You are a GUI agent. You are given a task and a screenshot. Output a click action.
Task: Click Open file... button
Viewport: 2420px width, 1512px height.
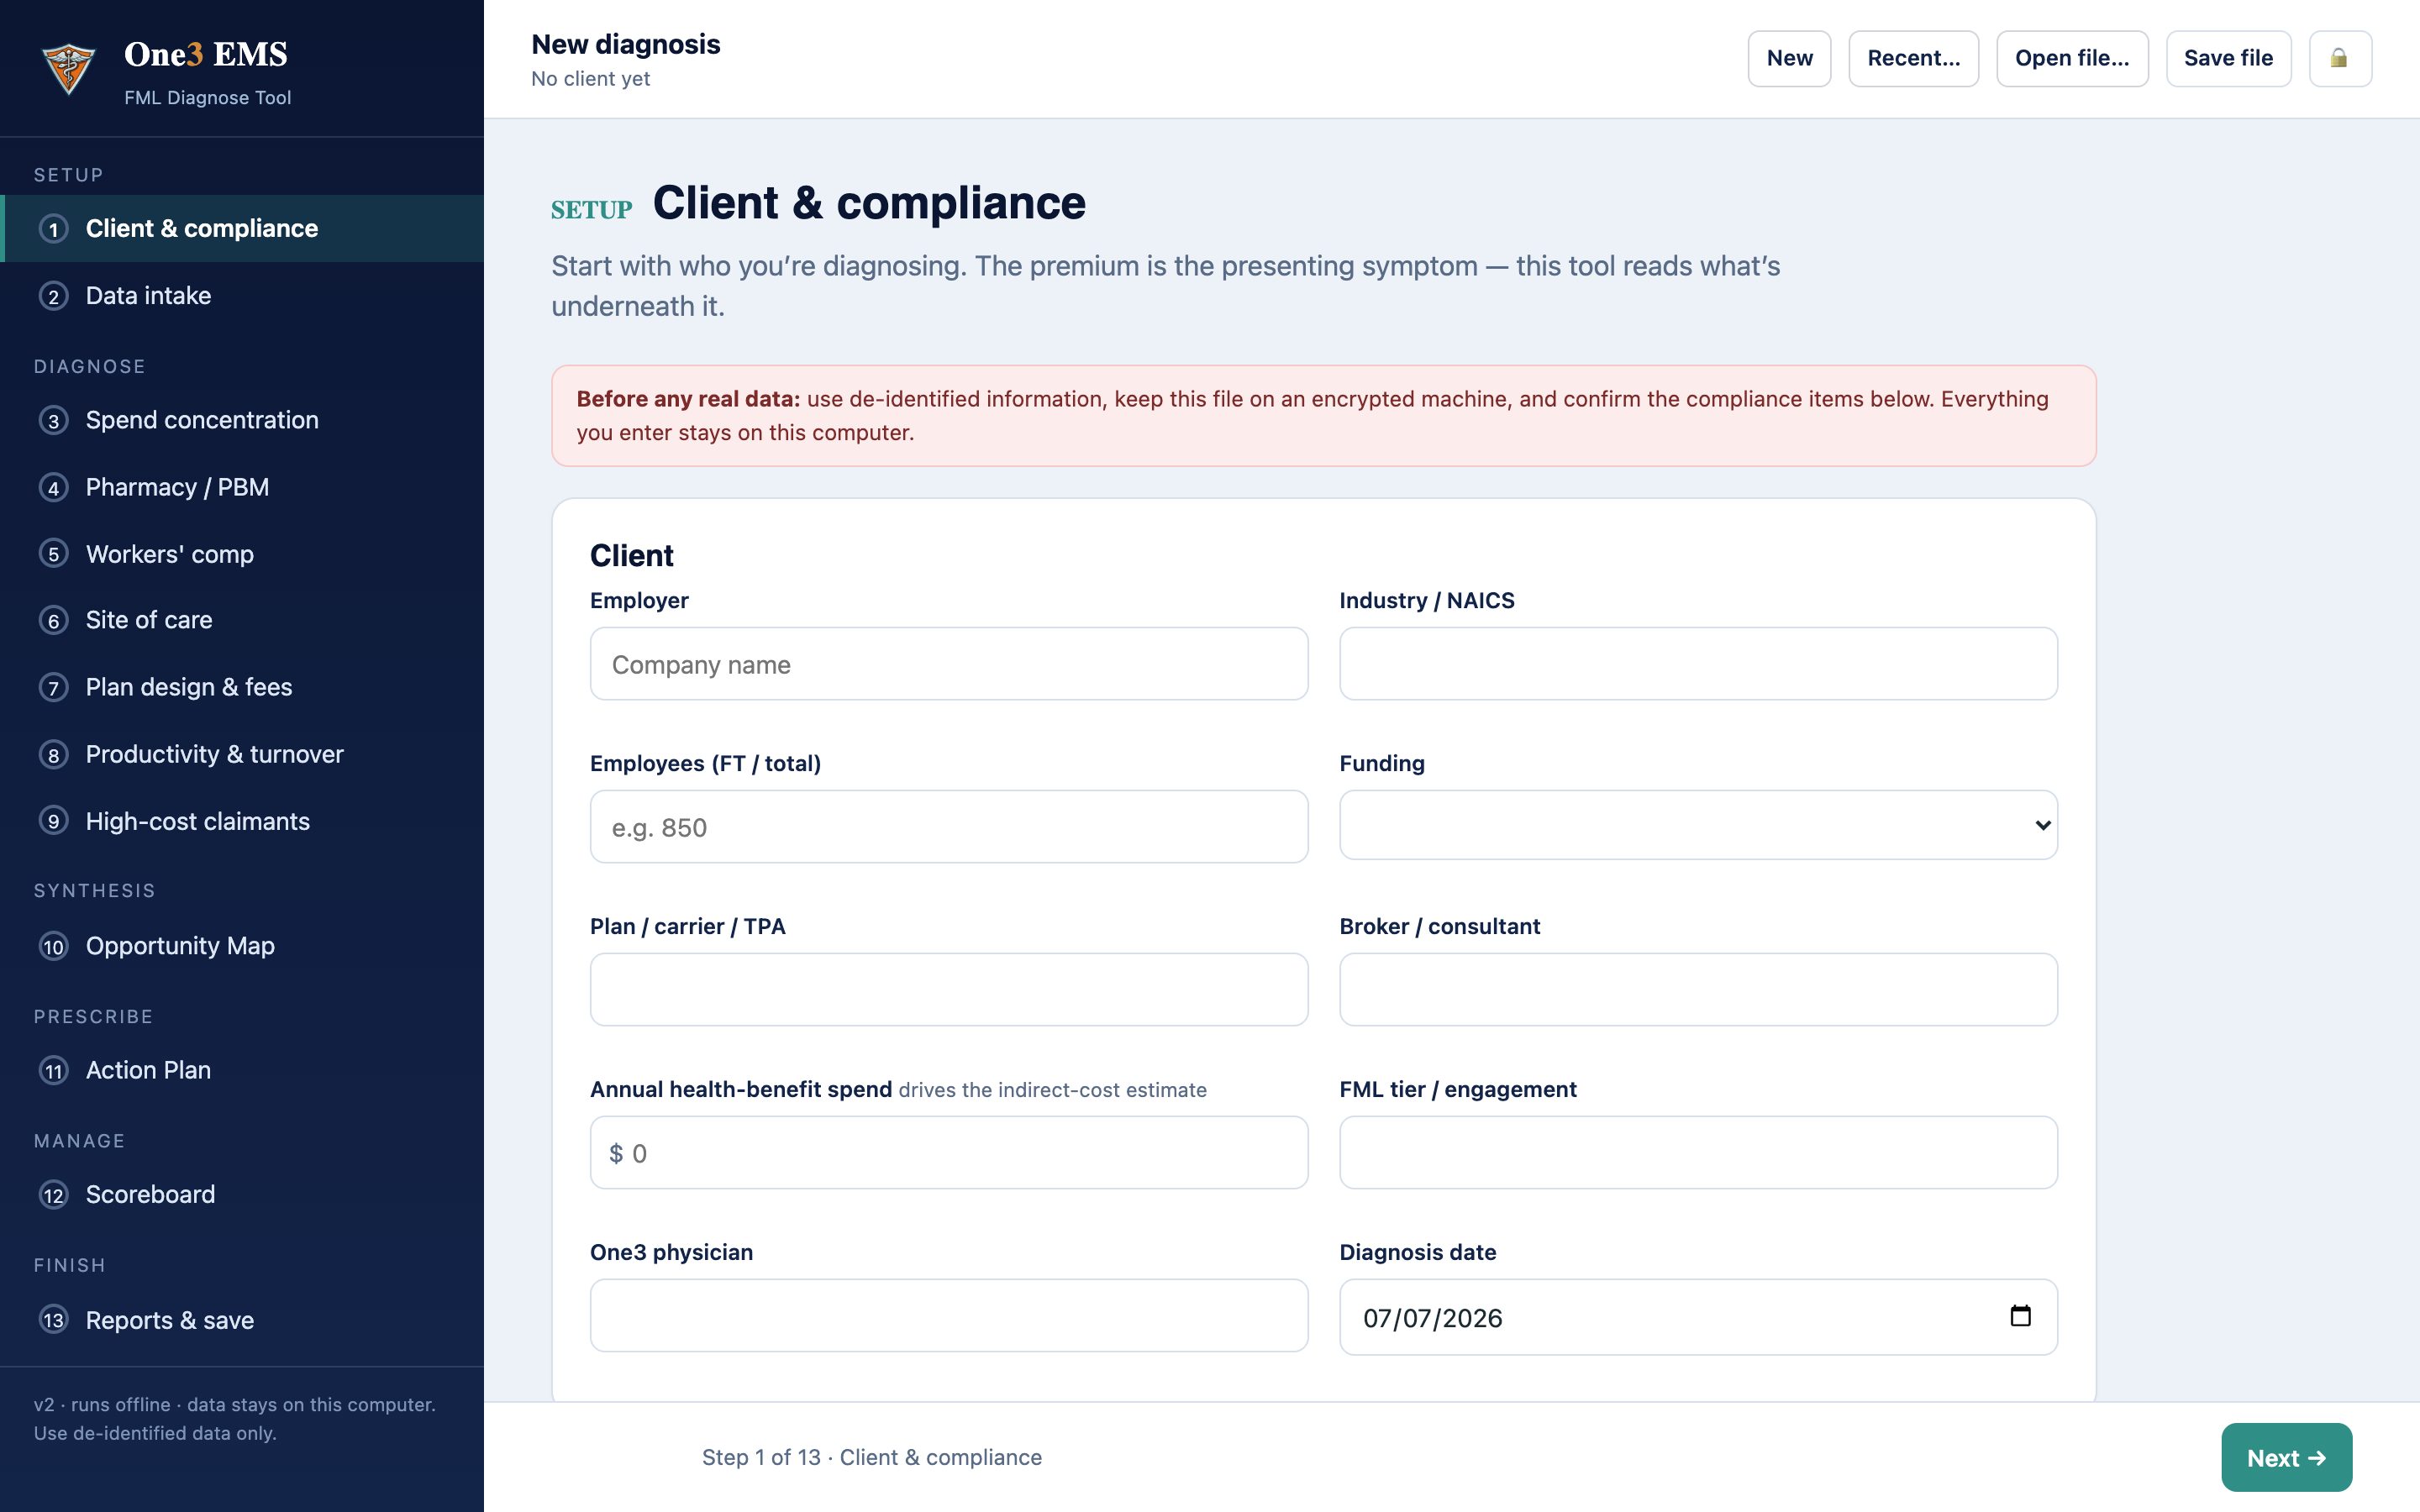point(2072,58)
